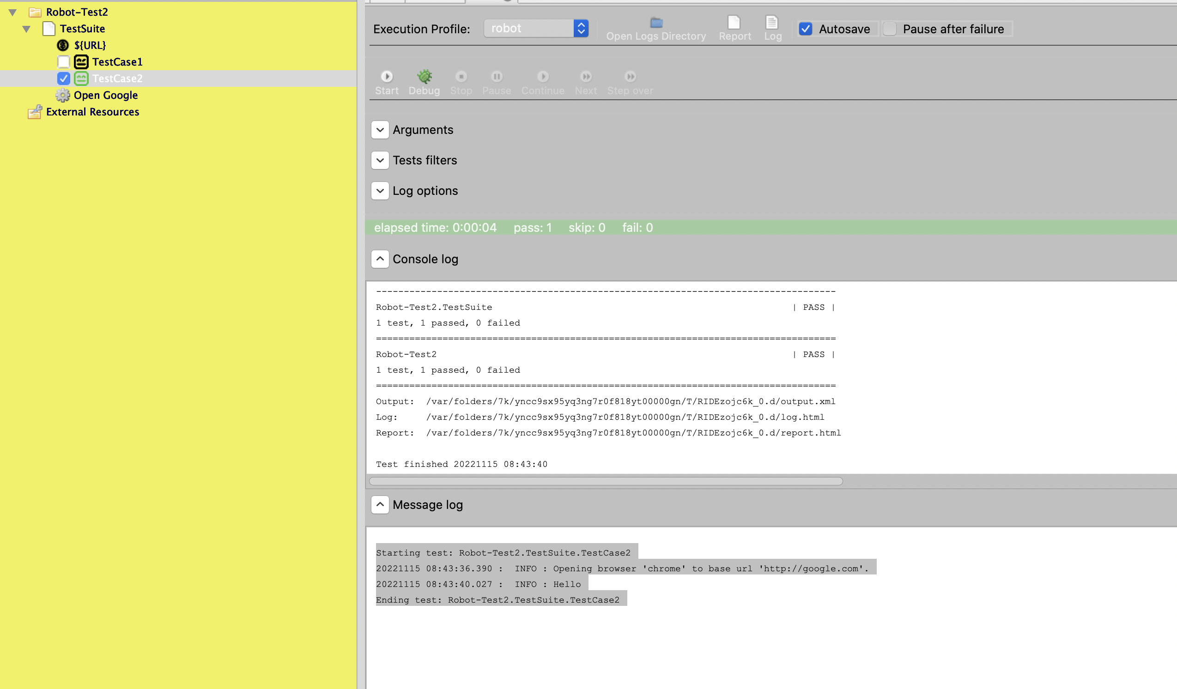Click the green TestCase2 robot icon

81,79
